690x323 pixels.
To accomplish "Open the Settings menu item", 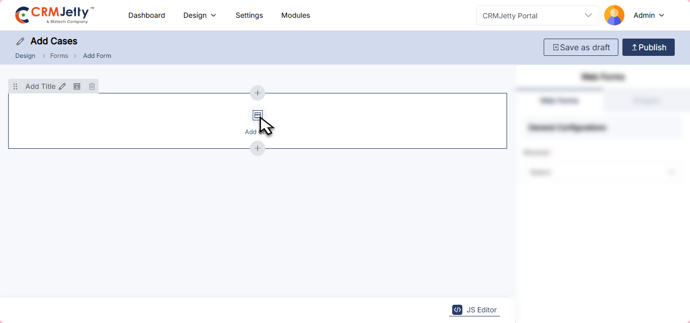I will 249,15.
